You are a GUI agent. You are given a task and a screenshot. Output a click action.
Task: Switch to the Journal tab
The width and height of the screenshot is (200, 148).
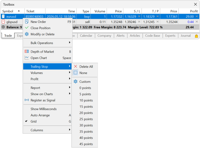[x=186, y=36]
